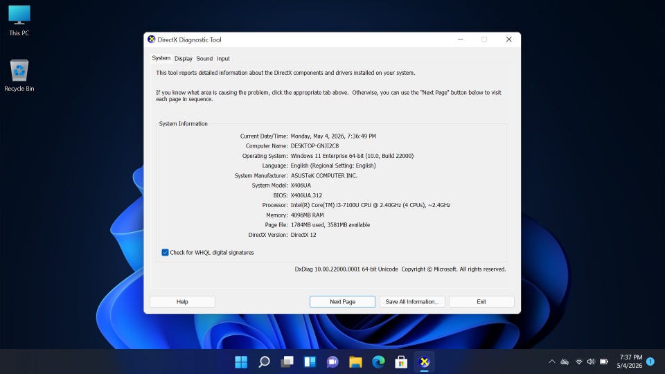Switch to the Input tab
This screenshot has height=374, width=665.
[223, 58]
